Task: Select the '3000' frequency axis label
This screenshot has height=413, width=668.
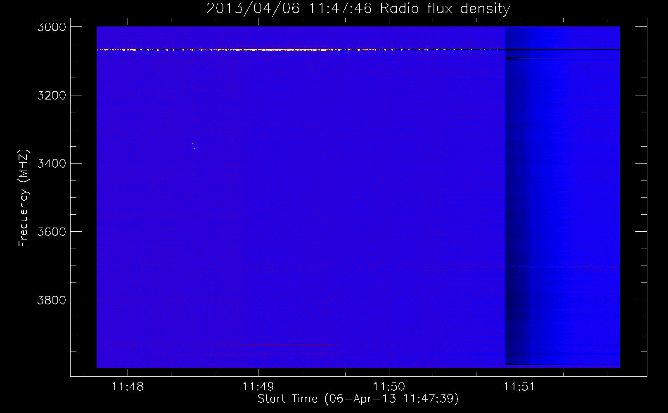Action: point(52,27)
